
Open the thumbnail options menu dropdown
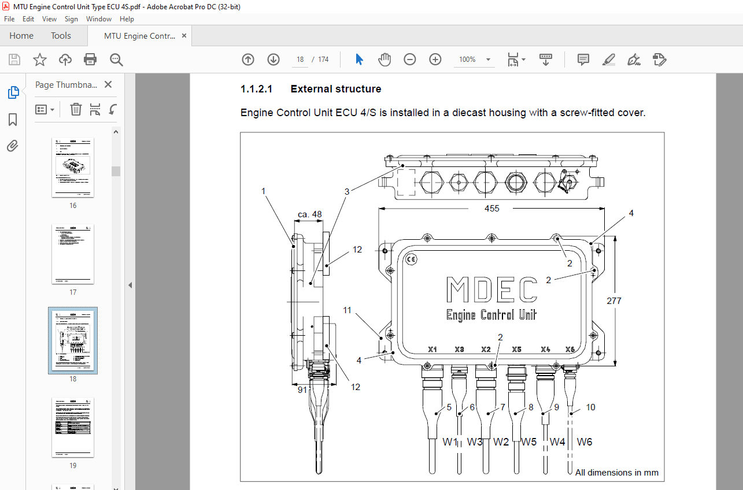point(45,109)
